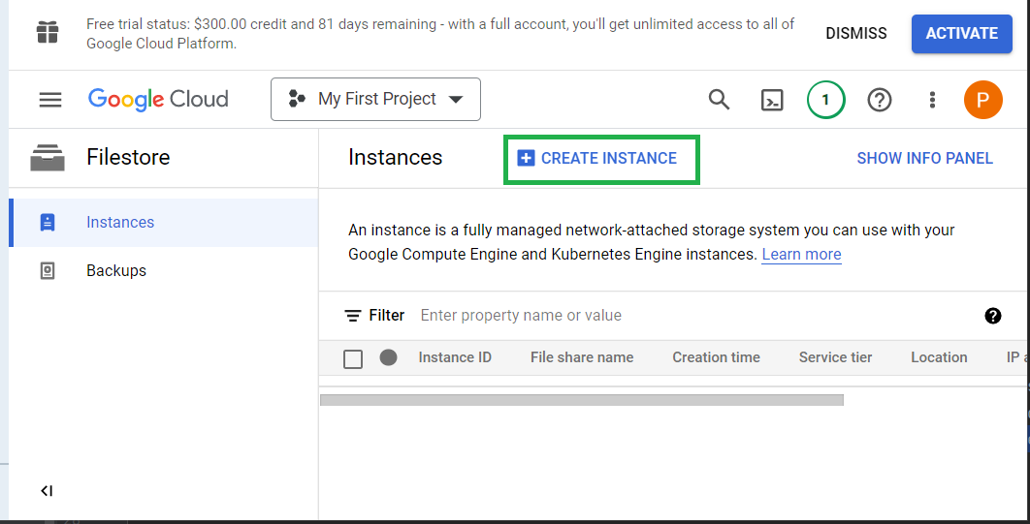Image resolution: width=1030 pixels, height=524 pixels.
Task: Toggle the select-all instances checkbox
Action: tap(353, 359)
